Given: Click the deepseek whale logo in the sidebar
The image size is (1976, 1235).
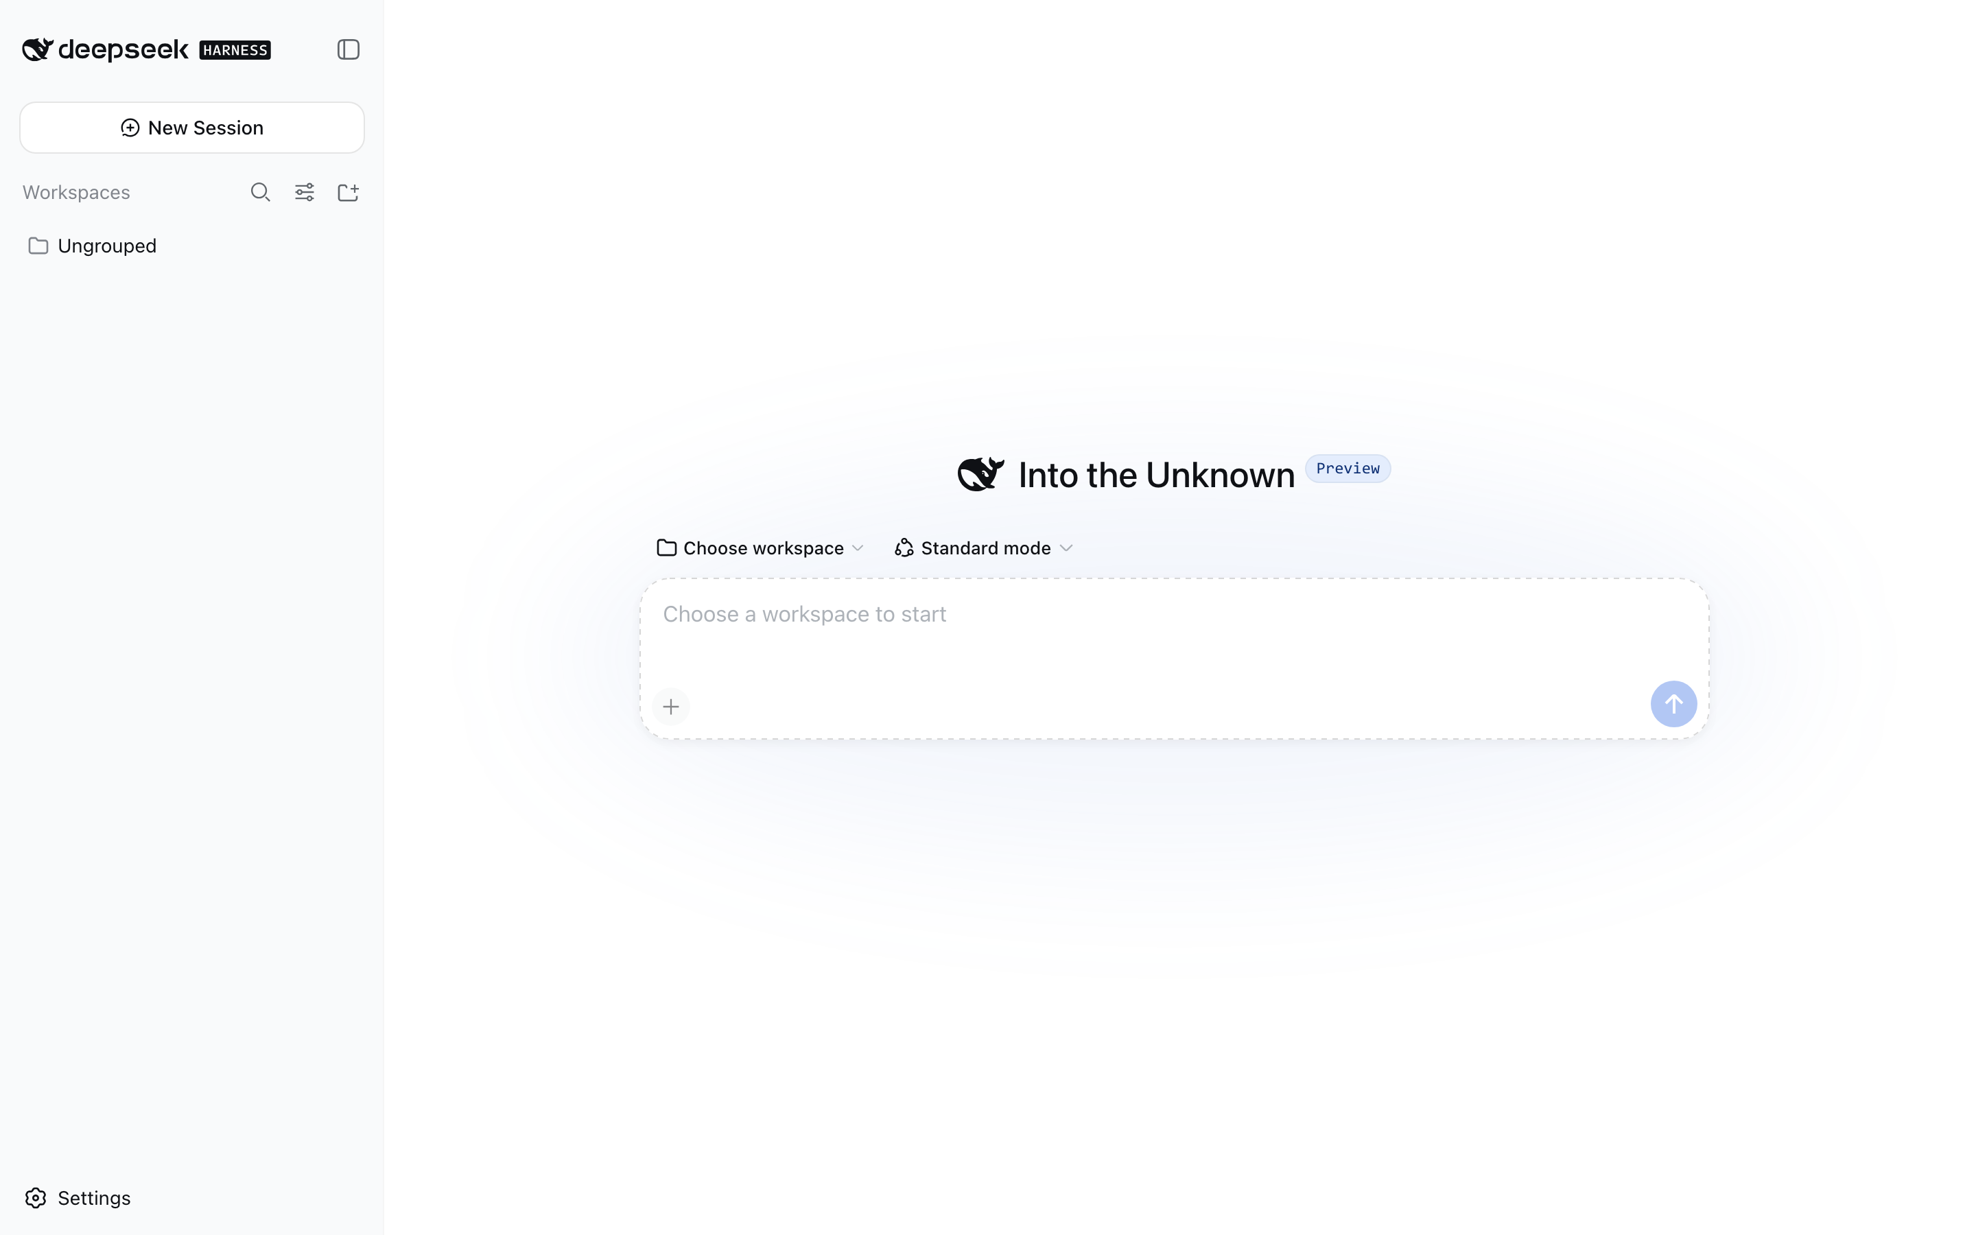Looking at the screenshot, I should coord(38,50).
